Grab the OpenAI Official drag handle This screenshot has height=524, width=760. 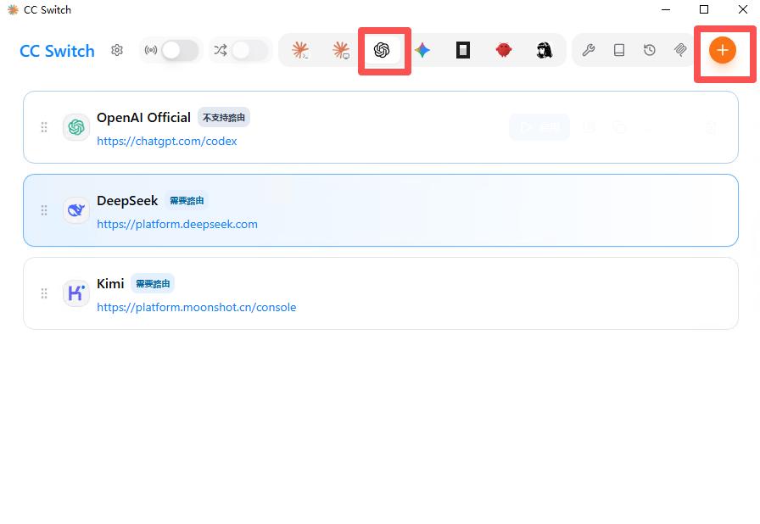click(44, 127)
